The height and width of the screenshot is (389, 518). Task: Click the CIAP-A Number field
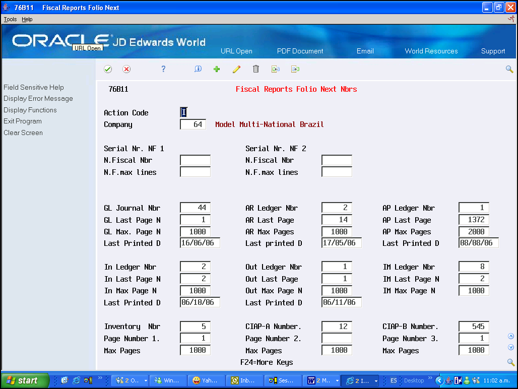tap(337, 326)
